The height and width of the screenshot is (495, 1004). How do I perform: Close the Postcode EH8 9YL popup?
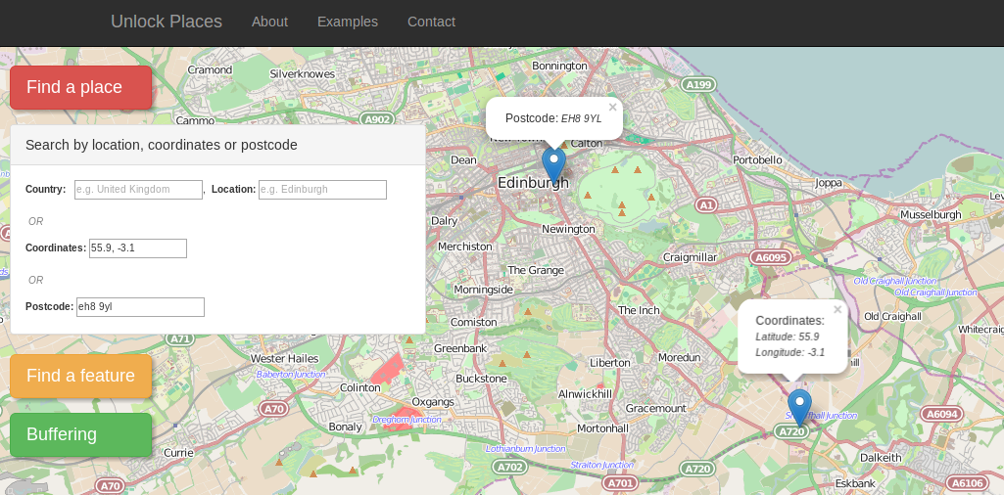click(x=613, y=108)
